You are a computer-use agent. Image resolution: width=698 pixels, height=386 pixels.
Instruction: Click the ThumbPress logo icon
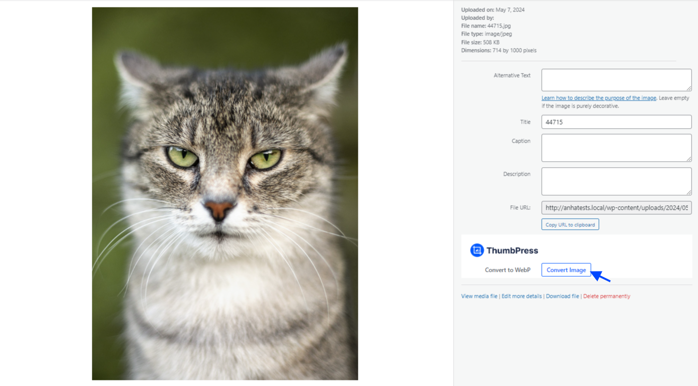pyautogui.click(x=477, y=250)
